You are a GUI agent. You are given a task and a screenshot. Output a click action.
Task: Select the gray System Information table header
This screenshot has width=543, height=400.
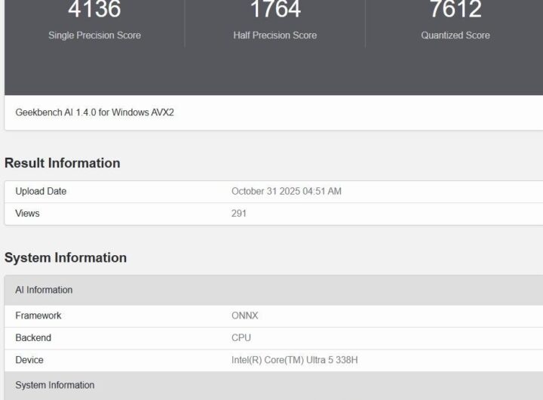click(55, 386)
